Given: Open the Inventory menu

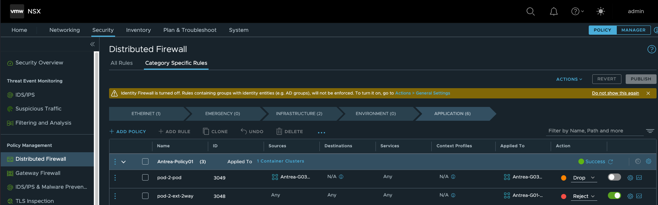Looking at the screenshot, I should [x=139, y=30].
